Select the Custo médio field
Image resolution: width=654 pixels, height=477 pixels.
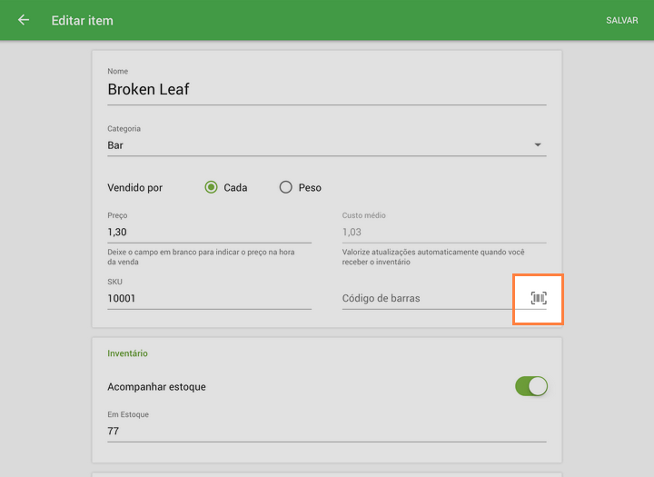coord(443,233)
